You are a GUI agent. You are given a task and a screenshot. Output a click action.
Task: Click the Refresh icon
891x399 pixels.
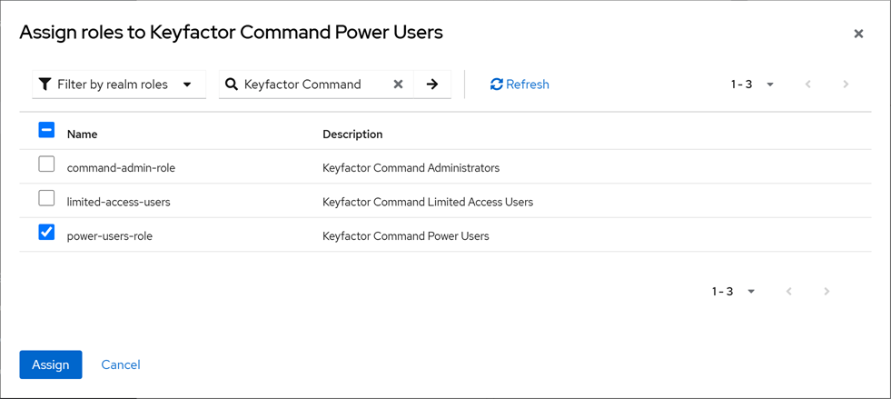point(497,85)
